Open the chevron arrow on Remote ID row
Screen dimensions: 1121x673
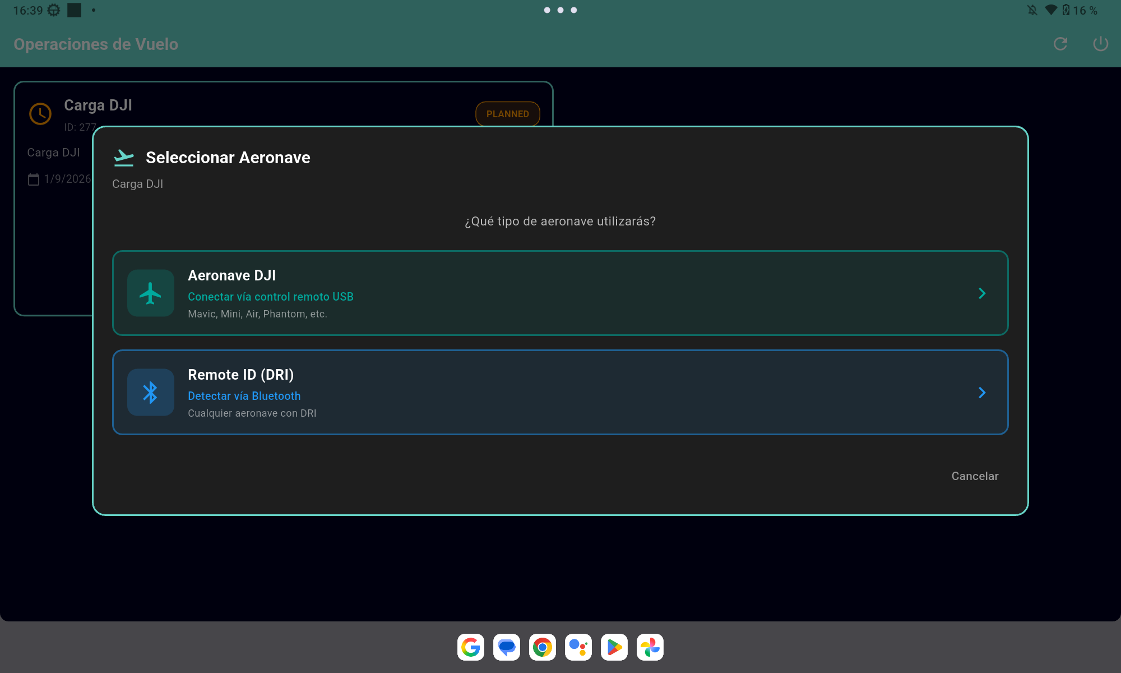click(982, 393)
